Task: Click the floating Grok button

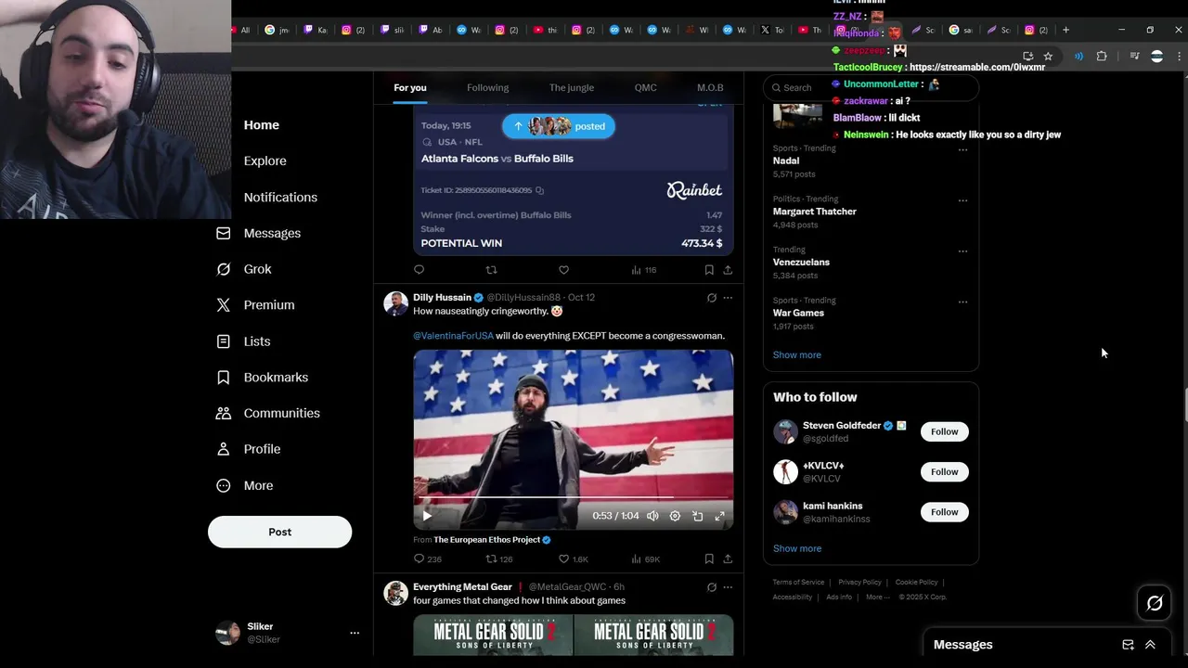Action: [x=1155, y=604]
